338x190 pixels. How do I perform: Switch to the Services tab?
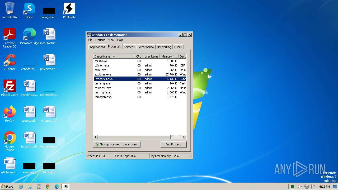click(x=129, y=47)
